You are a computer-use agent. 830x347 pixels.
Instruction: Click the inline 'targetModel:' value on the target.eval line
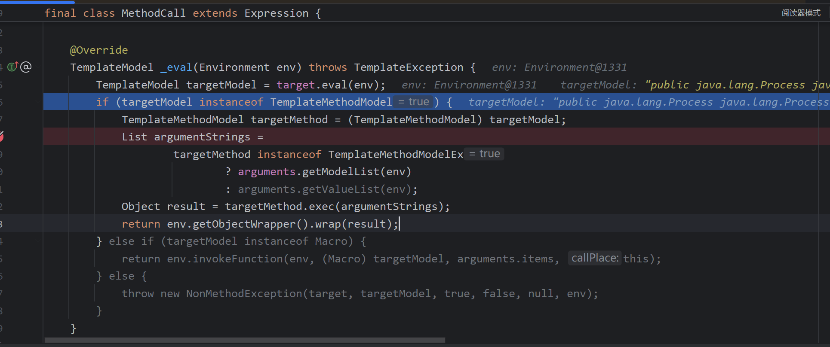695,85
